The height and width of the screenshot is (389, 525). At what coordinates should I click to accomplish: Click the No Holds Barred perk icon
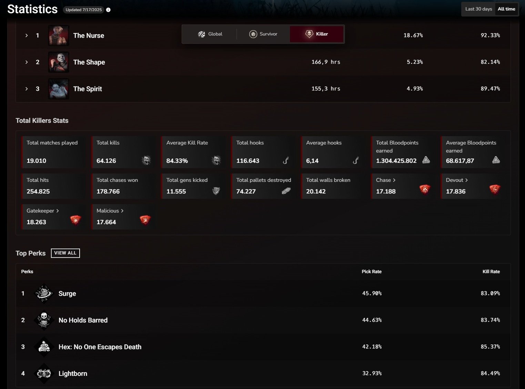[44, 320]
